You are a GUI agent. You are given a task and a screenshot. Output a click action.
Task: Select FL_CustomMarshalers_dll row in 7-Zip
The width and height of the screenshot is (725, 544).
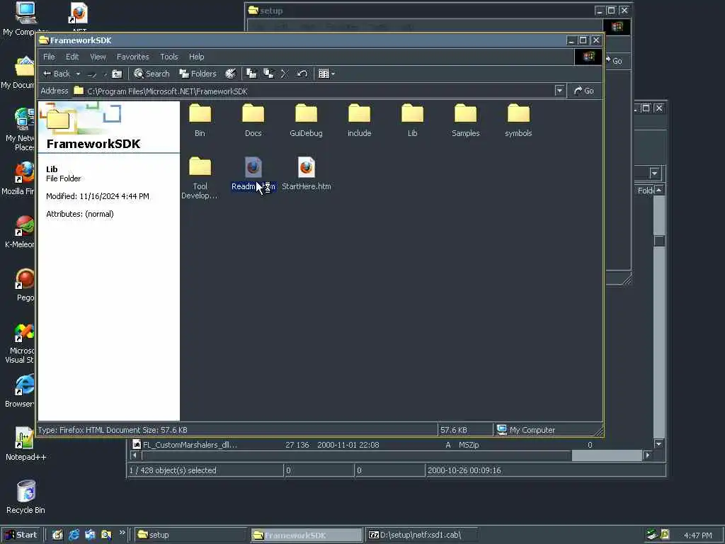361,445
